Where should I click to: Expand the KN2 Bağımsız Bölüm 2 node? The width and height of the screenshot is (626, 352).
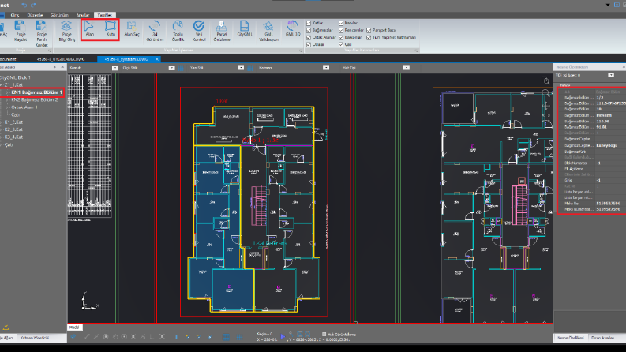tap(7, 99)
